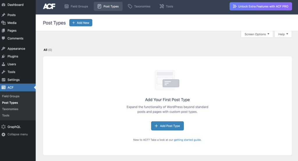Click the ACF logo in header
This screenshot has width=298, height=161.
49,6
